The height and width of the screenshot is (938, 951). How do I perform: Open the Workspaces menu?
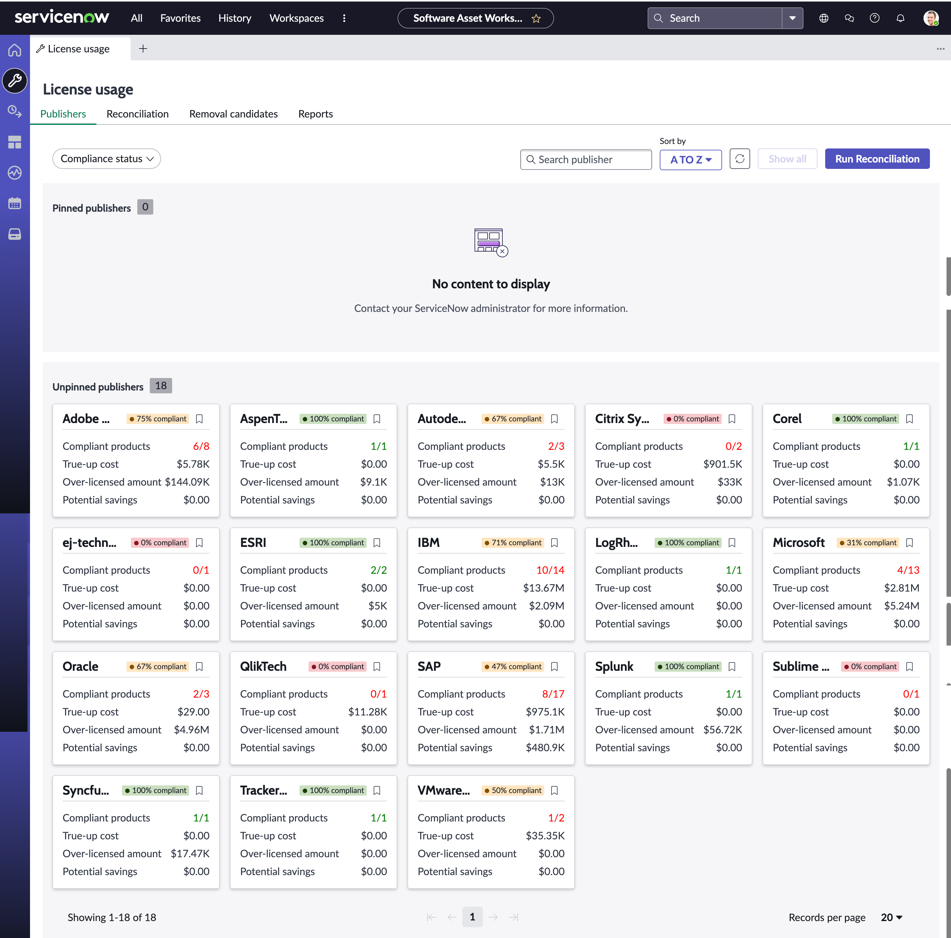[x=296, y=18]
